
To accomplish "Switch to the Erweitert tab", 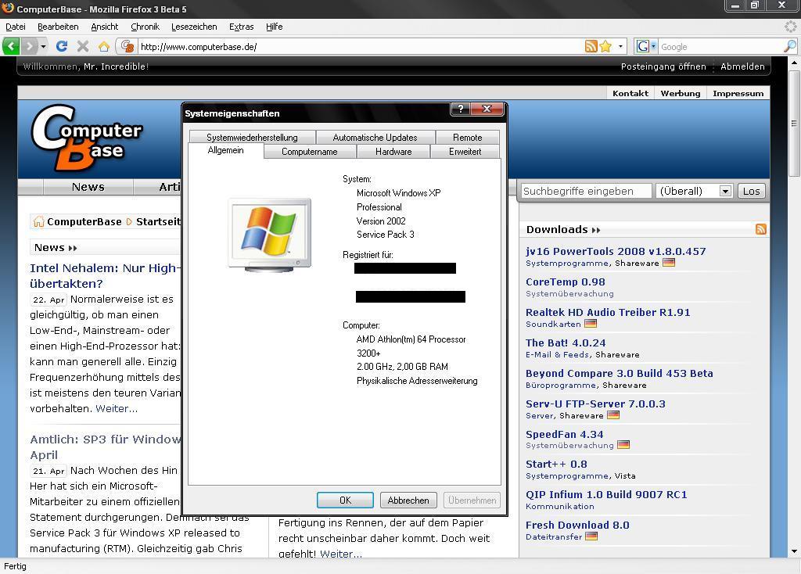I will [x=465, y=152].
